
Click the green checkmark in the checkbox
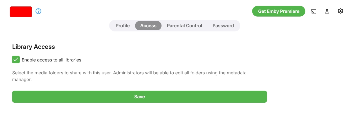click(16, 59)
